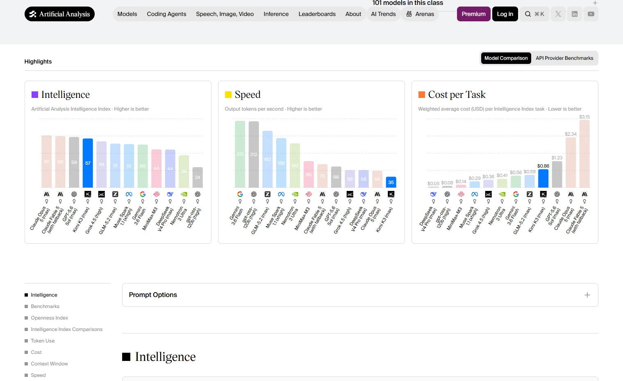Click the blue Cost bar labeled $0.86
The height and width of the screenshot is (381, 623).
543,179
